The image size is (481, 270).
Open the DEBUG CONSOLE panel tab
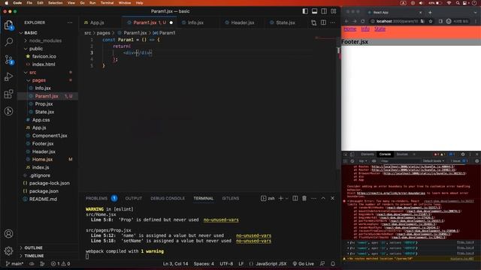(x=168, y=198)
